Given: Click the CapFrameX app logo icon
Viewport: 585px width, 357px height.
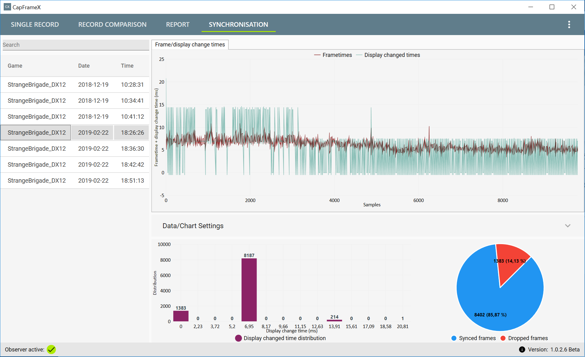Looking at the screenshot, I should (x=7, y=7).
